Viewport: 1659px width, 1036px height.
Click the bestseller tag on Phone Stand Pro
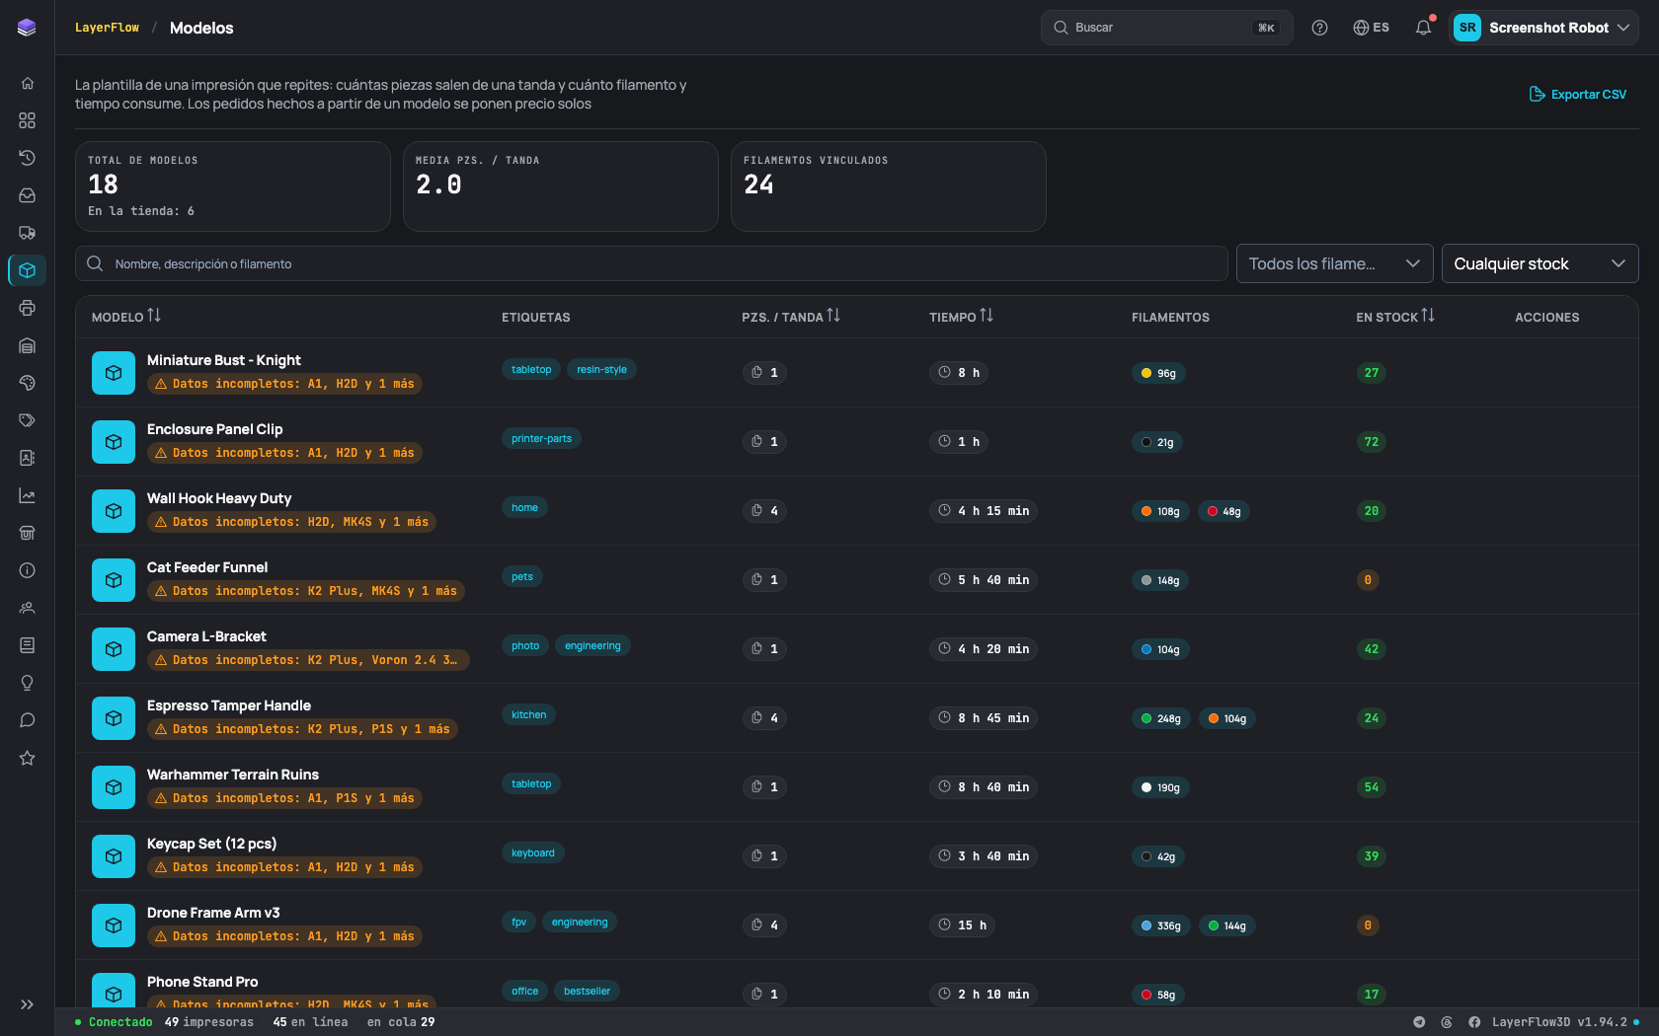pyautogui.click(x=587, y=992)
